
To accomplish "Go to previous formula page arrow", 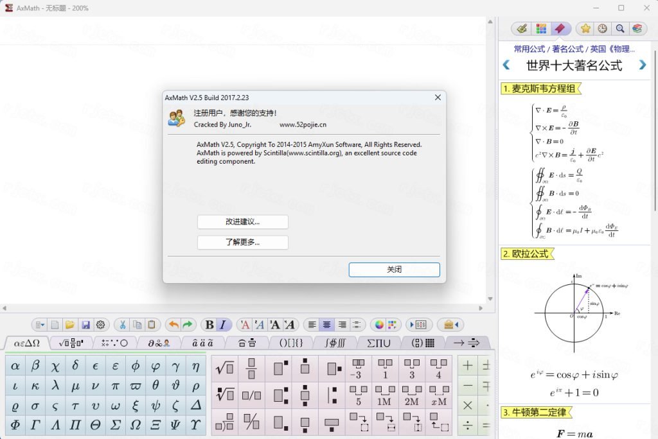I will [x=506, y=65].
